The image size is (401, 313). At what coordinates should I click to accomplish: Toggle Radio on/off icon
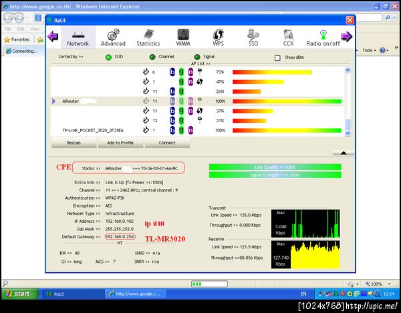tap(323, 37)
